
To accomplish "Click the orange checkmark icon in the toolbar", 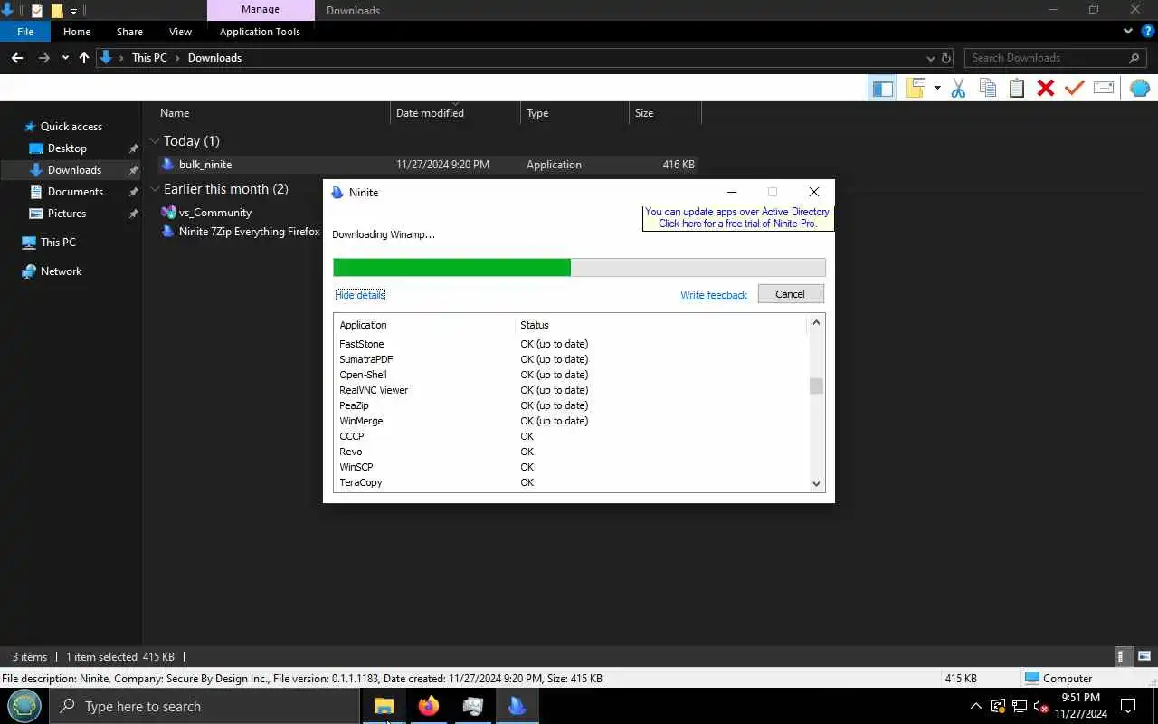I will [1075, 88].
